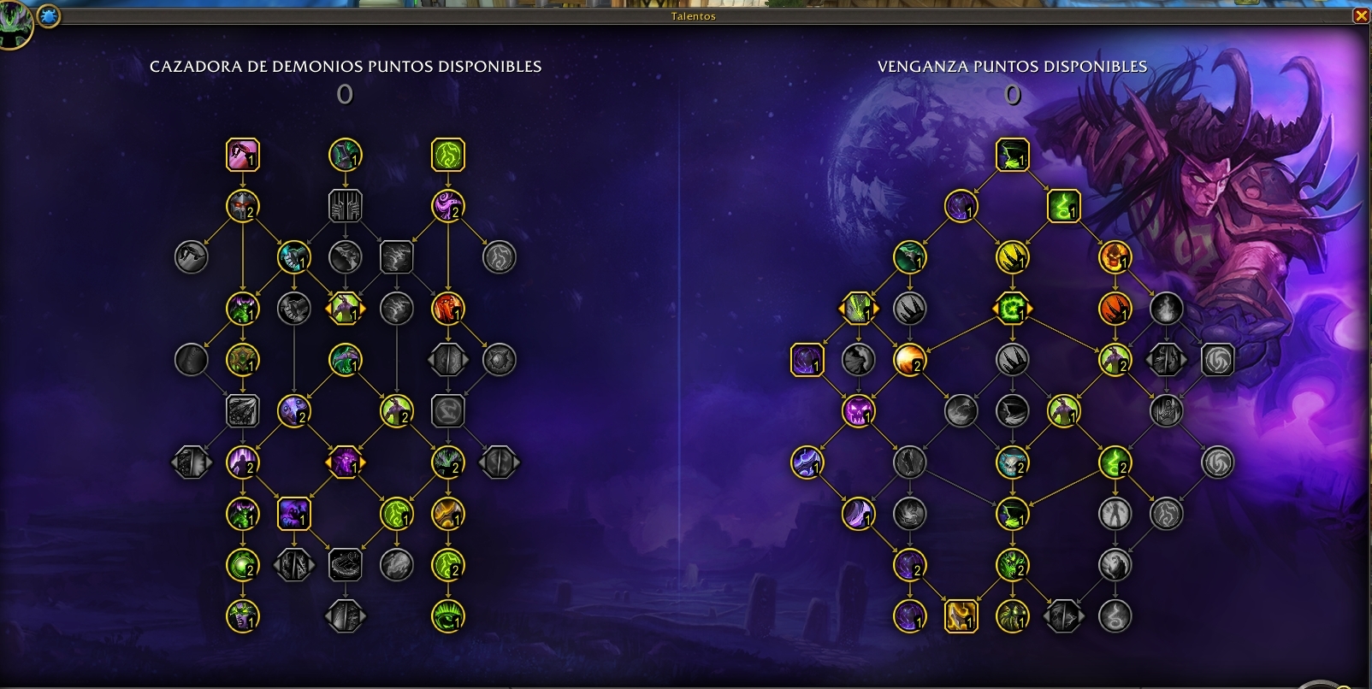Select the flaming orange skull Venganza talent
Viewport: 1372px width, 689px height.
coord(1115,257)
